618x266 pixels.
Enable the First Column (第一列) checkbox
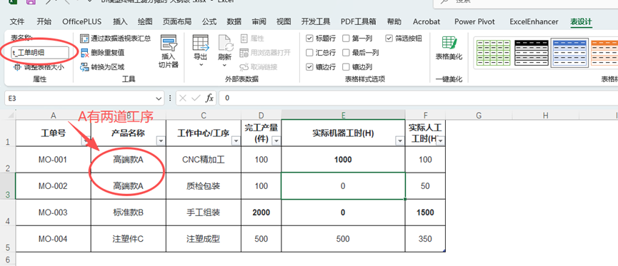tap(346, 39)
